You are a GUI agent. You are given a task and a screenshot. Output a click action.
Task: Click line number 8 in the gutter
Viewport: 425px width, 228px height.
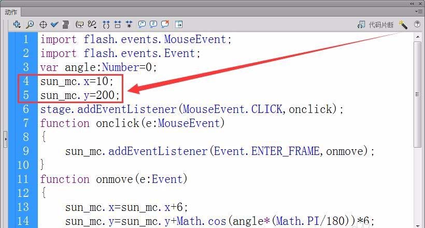pos(26,137)
